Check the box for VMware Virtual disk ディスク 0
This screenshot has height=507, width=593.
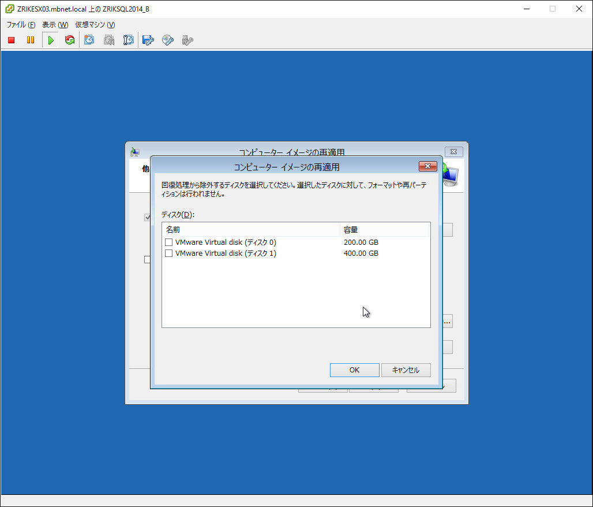coord(169,243)
